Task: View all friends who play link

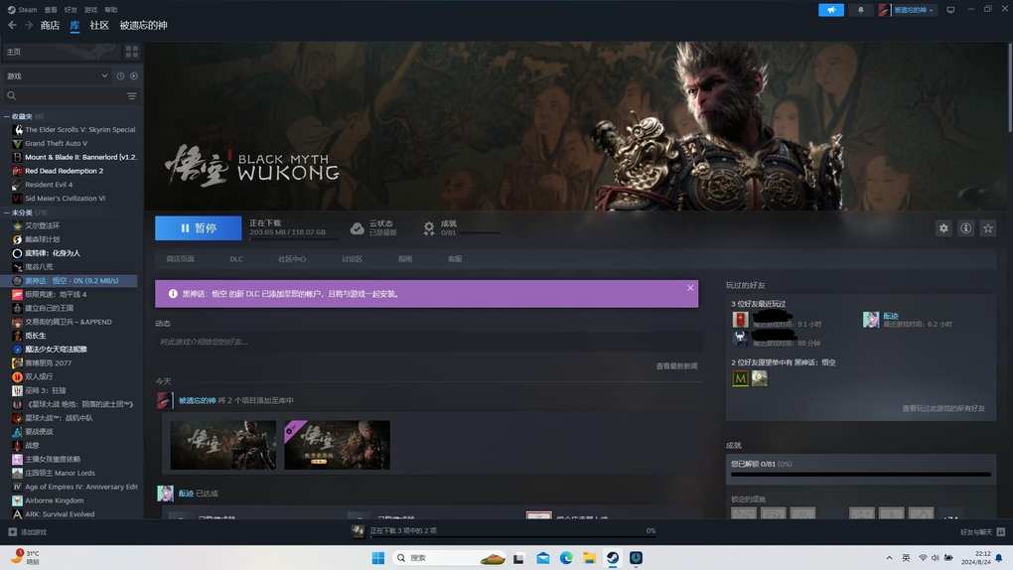Action: (943, 408)
